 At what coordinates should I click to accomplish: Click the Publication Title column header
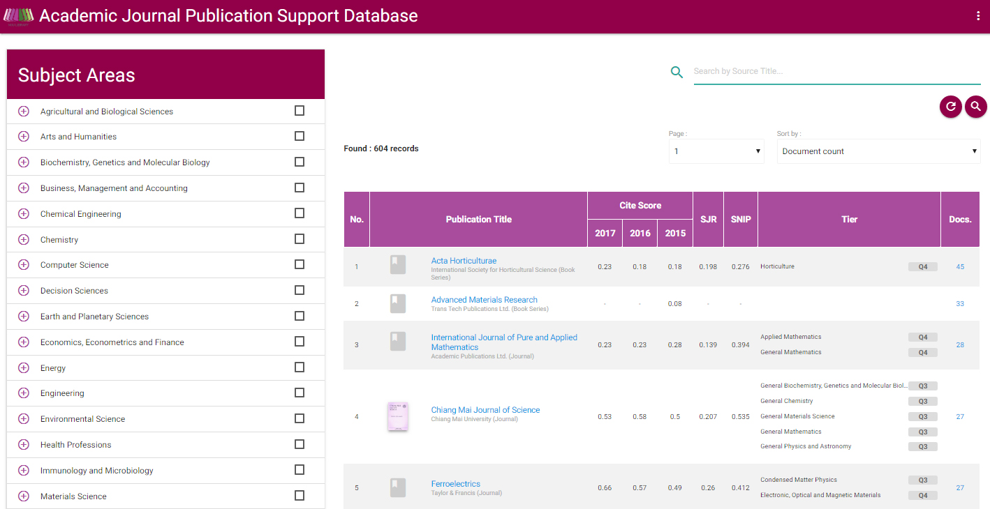tap(478, 220)
